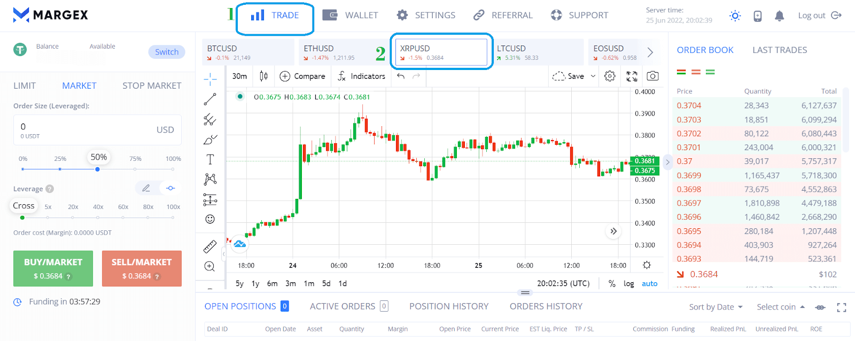Collapse the order book side panel arrow

click(667, 162)
